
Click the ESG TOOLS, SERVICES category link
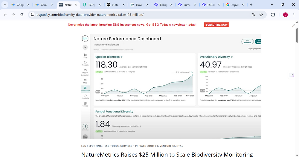(x=118, y=146)
